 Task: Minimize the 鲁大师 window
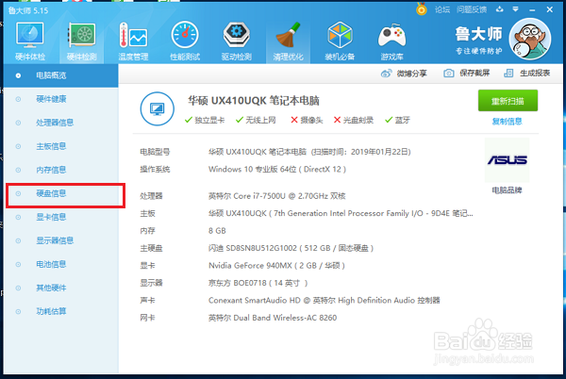(x=532, y=9)
